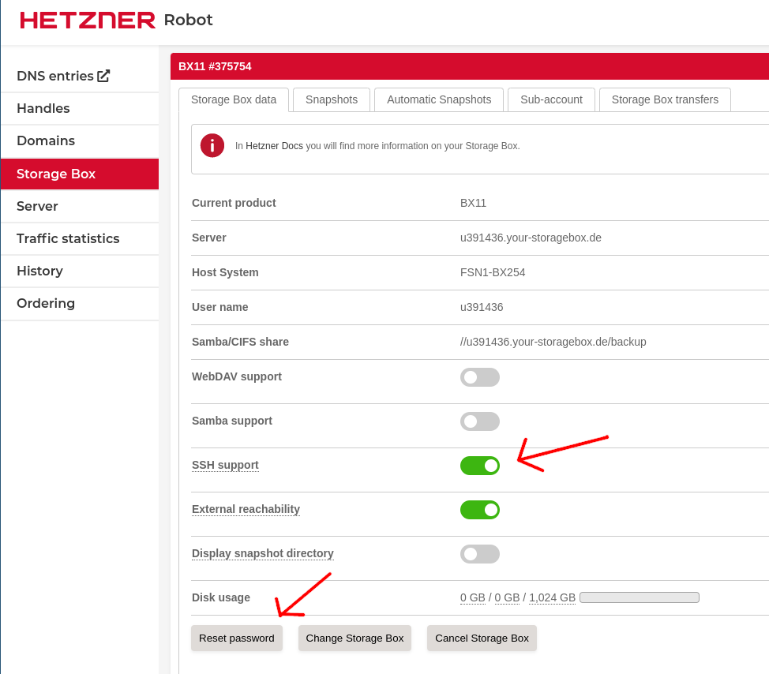Screen dimensions: 769x674
Task: Enable Display snapshot directory
Action: click(x=480, y=554)
